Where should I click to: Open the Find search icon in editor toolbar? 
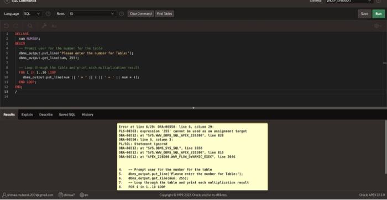30,25
